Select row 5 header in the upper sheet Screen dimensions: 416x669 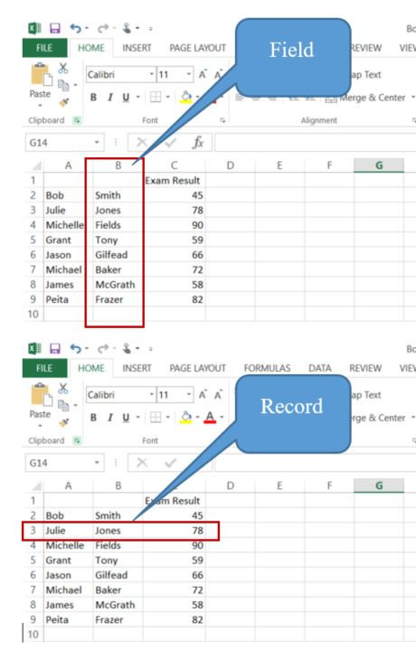(x=33, y=240)
